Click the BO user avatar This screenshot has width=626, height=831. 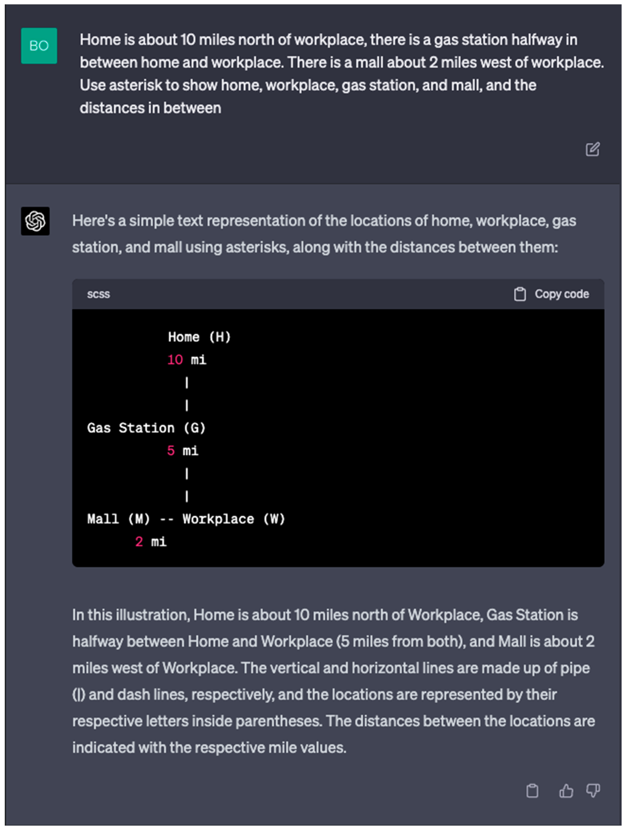click(39, 46)
